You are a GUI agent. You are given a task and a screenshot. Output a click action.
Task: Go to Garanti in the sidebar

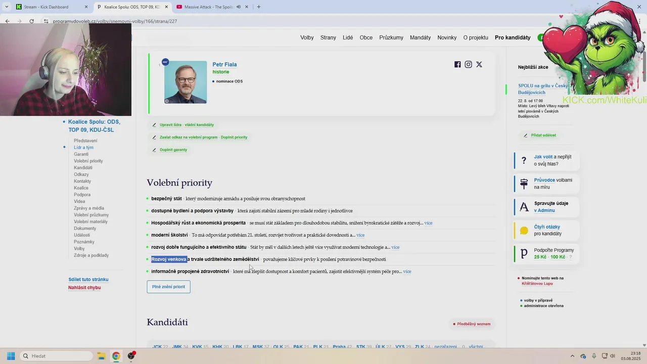point(81,154)
